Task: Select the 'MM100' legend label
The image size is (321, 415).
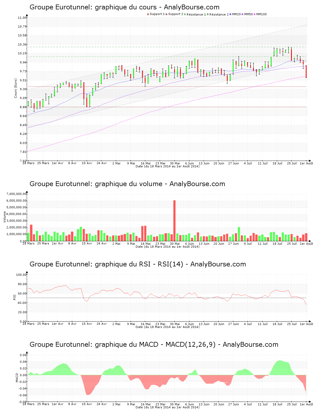Action: click(x=261, y=14)
